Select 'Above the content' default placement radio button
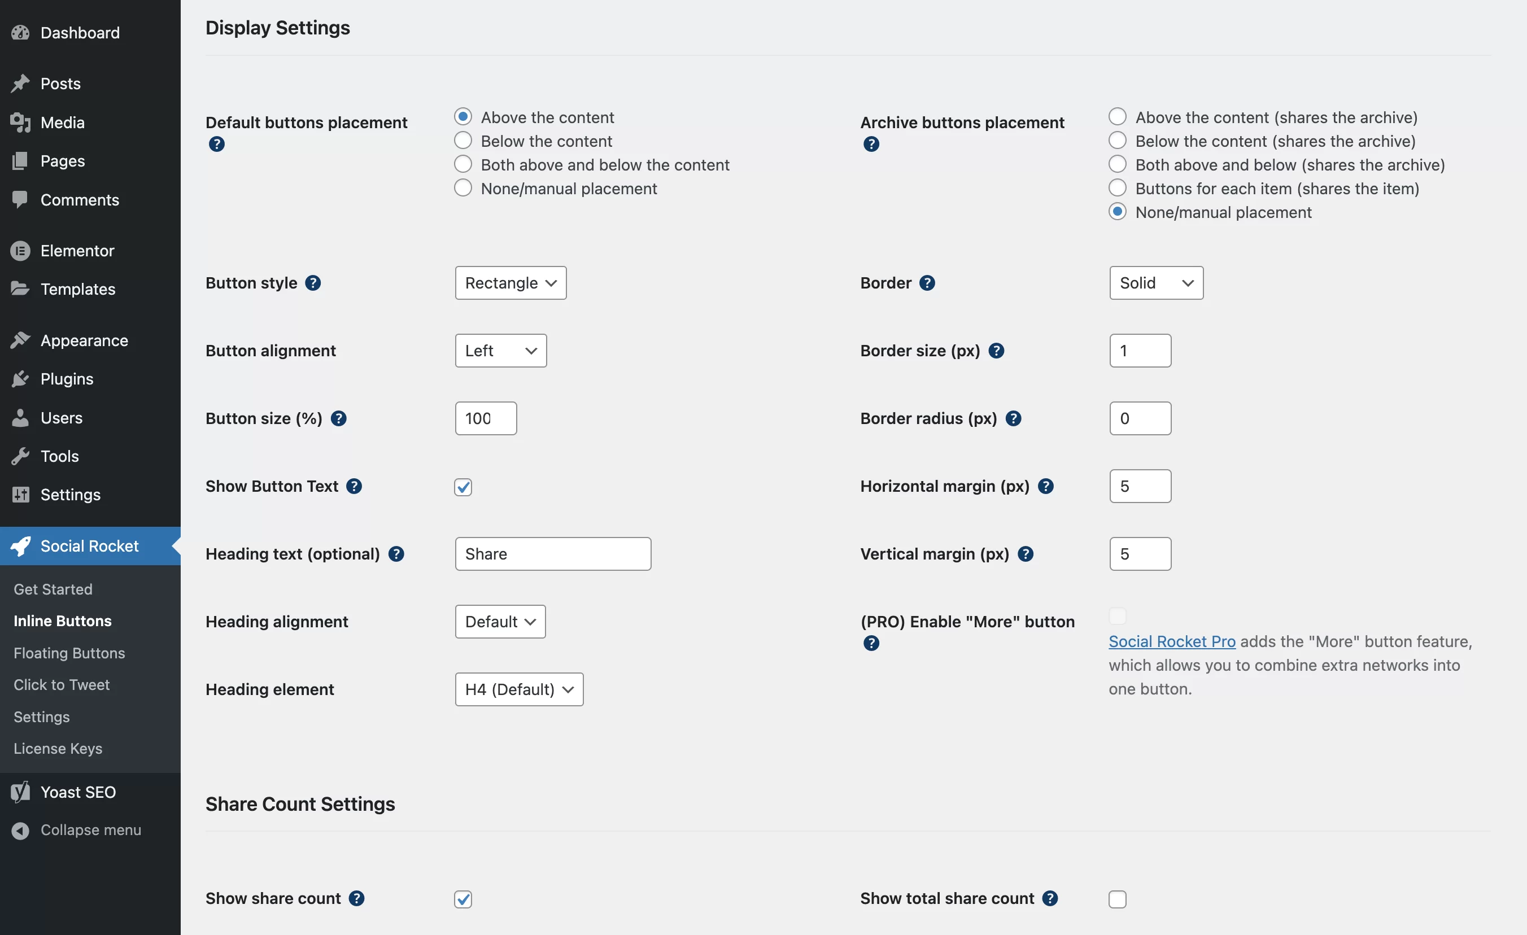The image size is (1527, 935). point(463,117)
